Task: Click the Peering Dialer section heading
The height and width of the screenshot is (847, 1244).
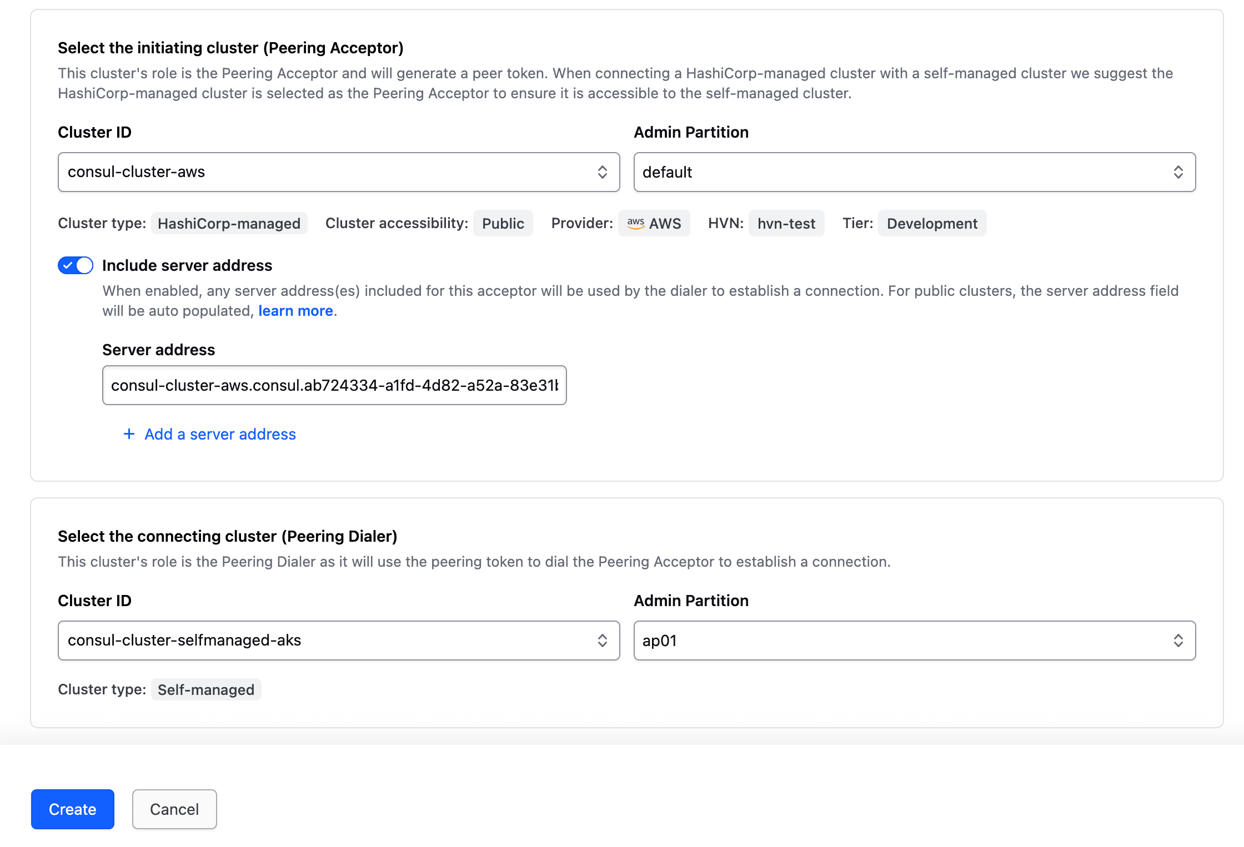Action: 227,536
